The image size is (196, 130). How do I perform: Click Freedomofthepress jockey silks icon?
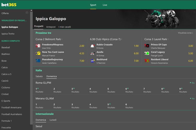coord(38,46)
